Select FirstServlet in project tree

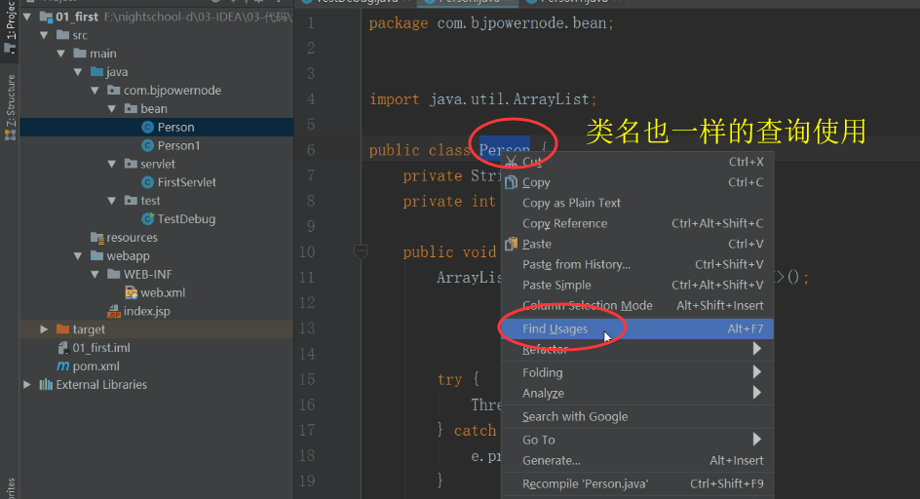pos(186,182)
